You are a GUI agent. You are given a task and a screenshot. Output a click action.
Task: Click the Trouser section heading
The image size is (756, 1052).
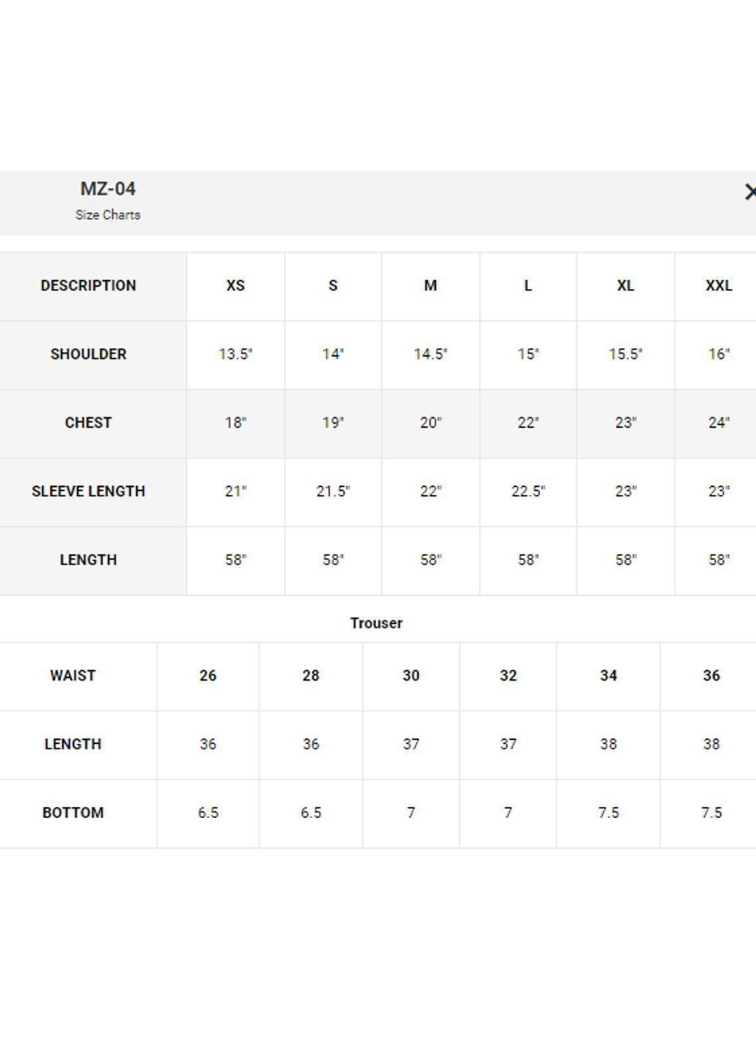point(376,623)
